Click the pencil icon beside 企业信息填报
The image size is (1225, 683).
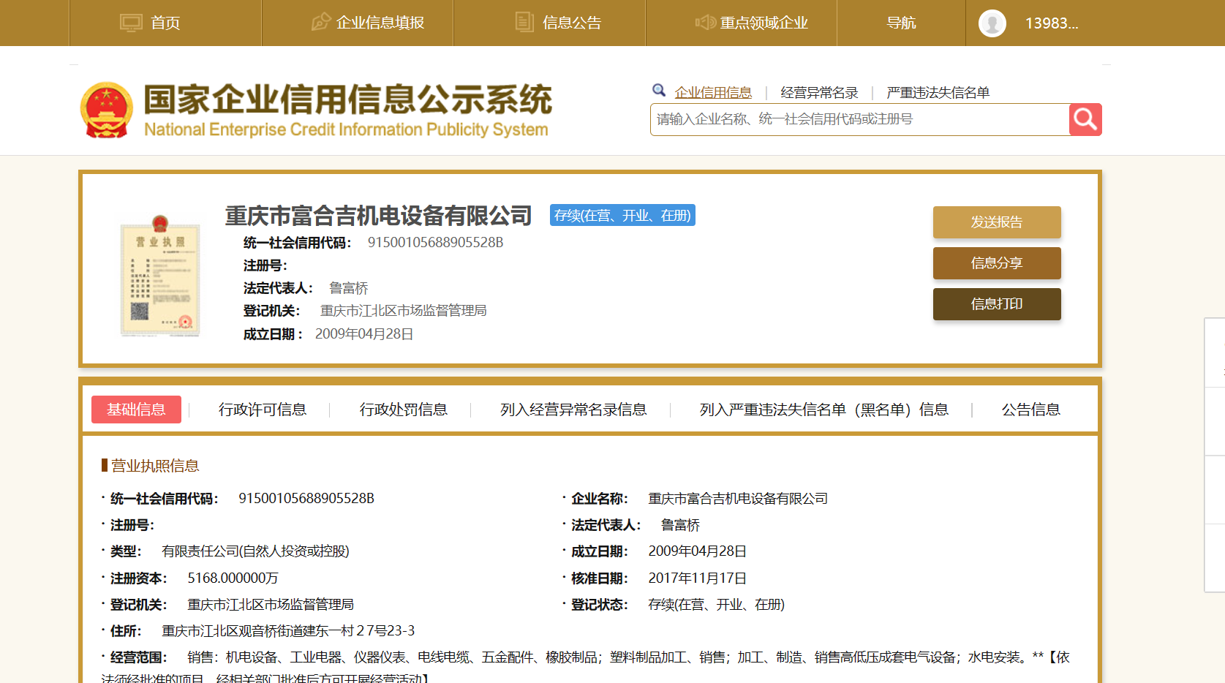click(320, 22)
